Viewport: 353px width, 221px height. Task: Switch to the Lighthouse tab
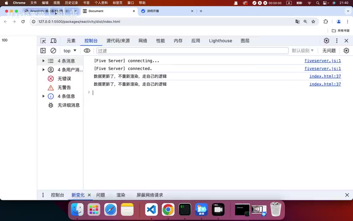pos(220,41)
